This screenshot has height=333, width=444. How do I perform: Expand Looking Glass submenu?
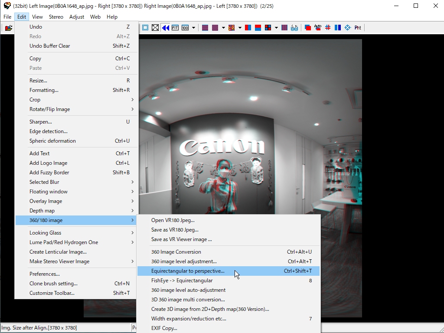tap(76, 233)
